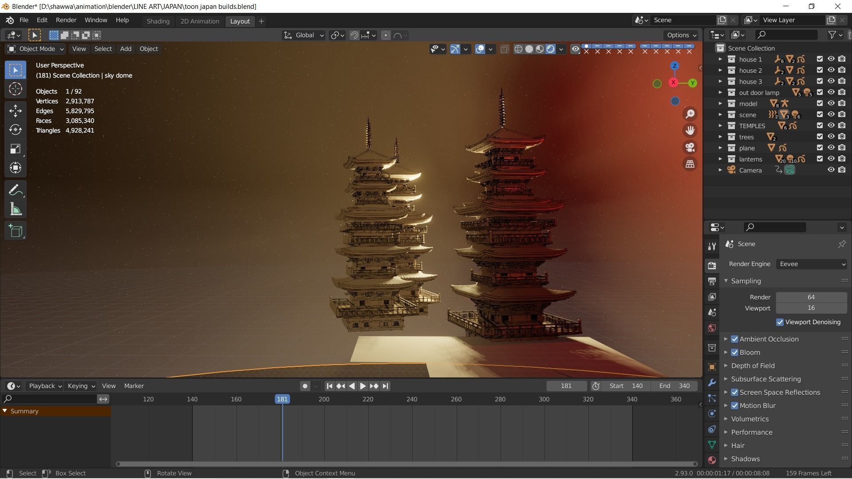Open Render properties tab icon
This screenshot has height=479, width=852.
(712, 265)
